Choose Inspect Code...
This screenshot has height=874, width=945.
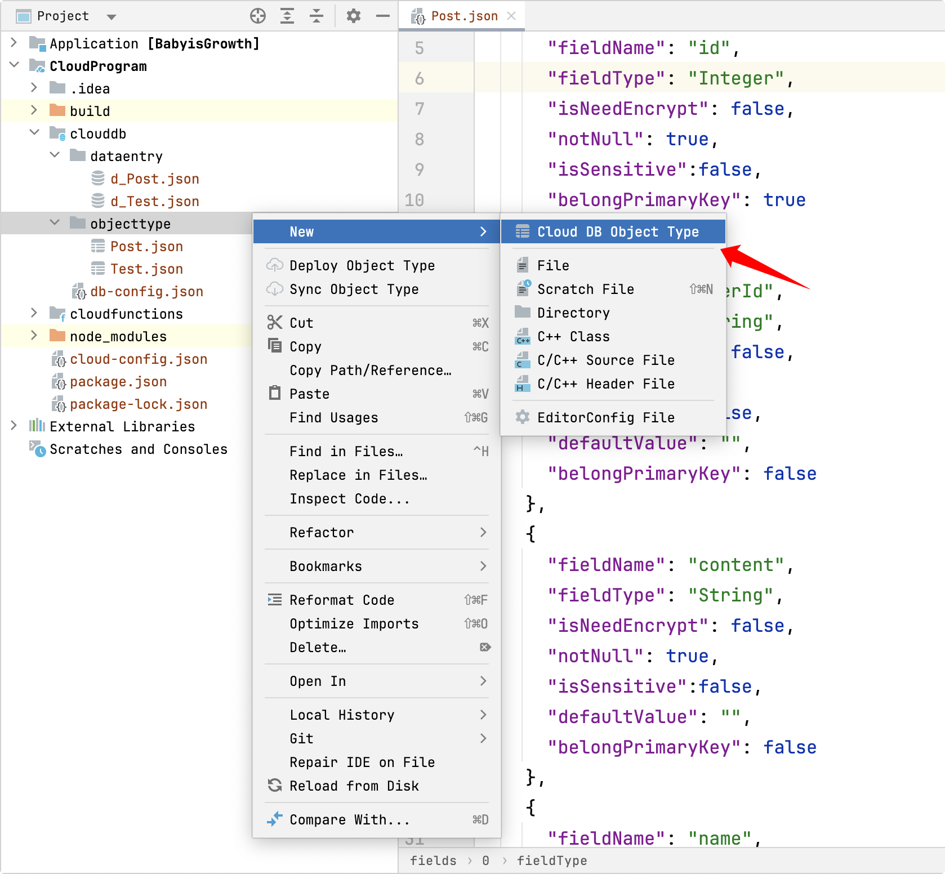(376, 498)
